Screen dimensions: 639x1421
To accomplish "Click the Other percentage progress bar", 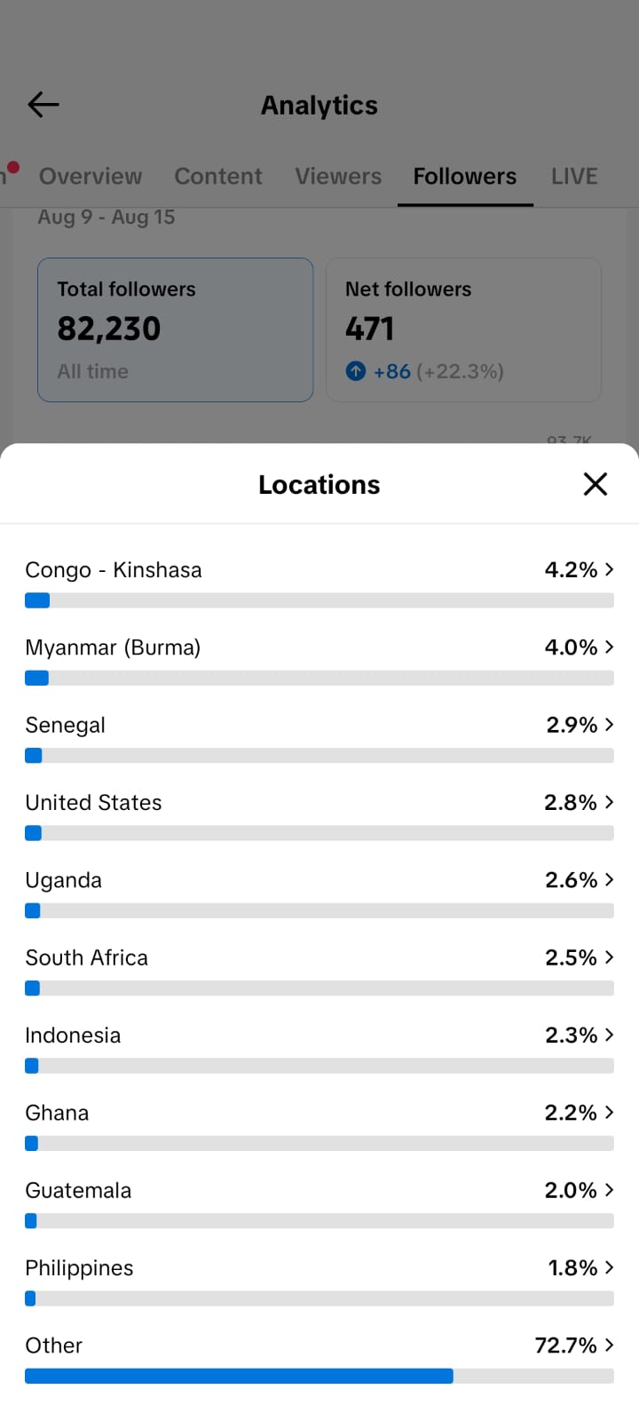I will (x=319, y=1376).
